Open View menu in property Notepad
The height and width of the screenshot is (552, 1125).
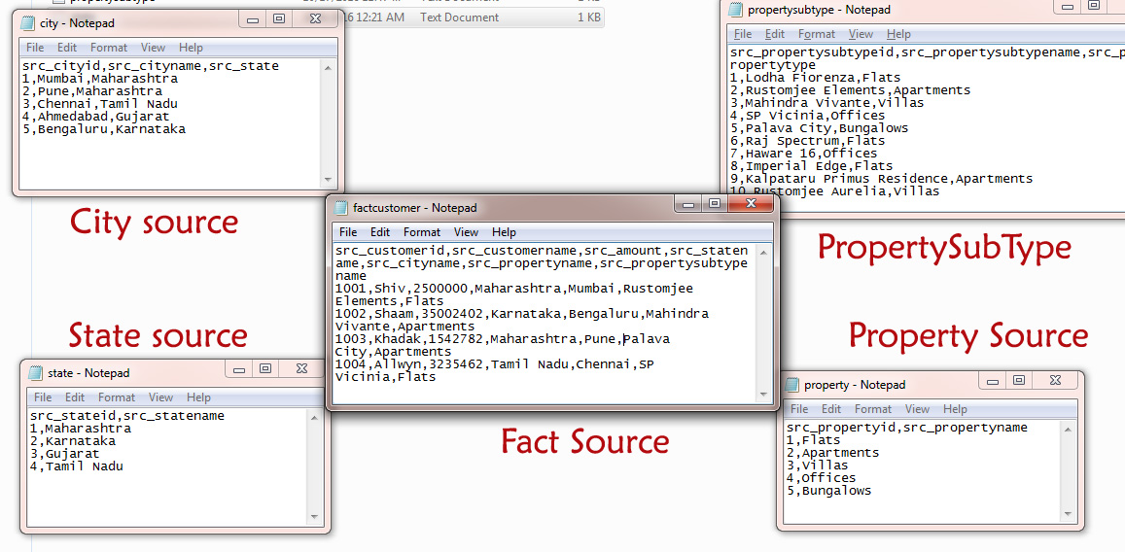[918, 409]
